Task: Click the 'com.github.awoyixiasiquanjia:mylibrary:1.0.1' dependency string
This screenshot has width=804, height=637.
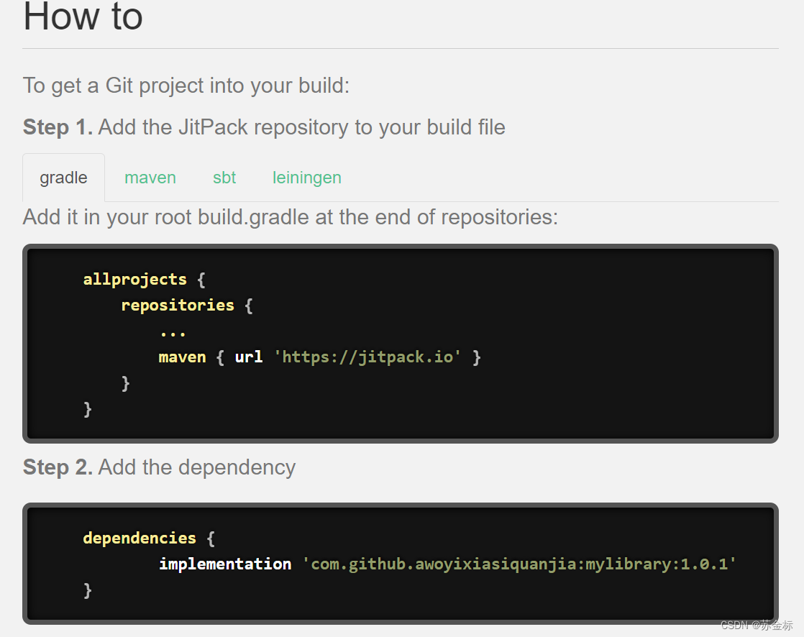Action: pyautogui.click(x=519, y=564)
